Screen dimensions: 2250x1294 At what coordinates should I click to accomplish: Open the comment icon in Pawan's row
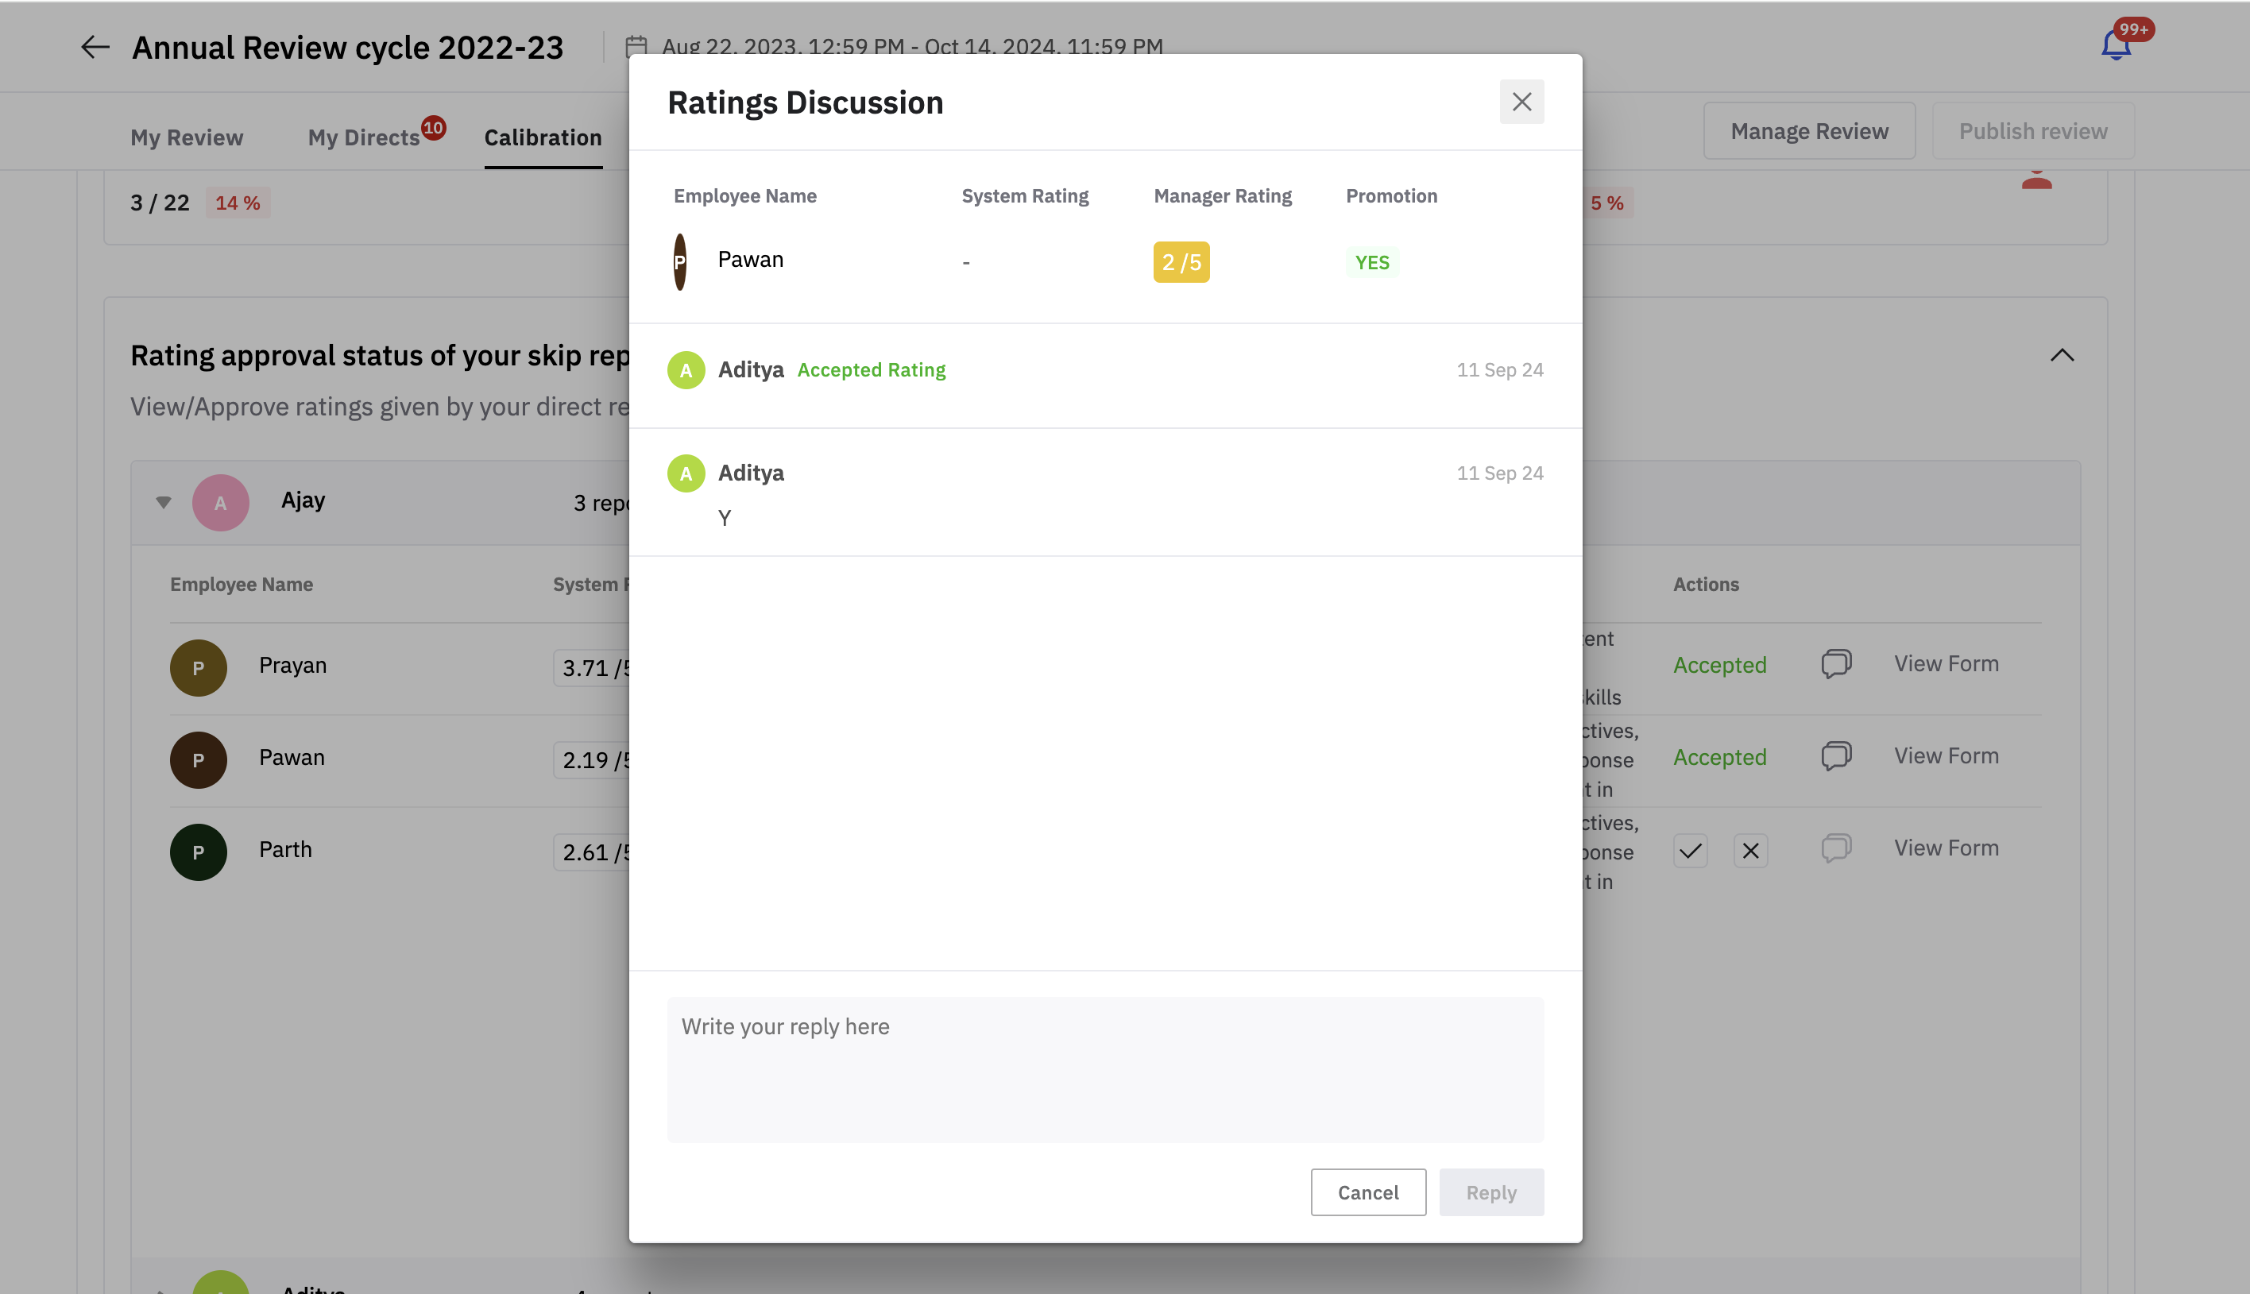coord(1836,756)
